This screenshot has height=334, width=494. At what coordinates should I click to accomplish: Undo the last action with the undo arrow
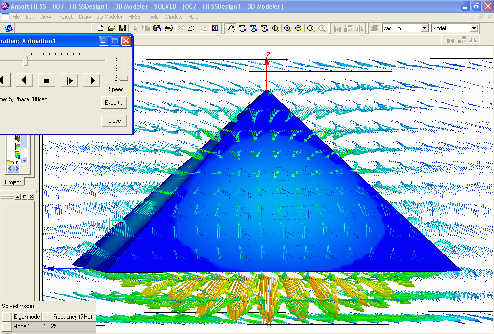(x=192, y=28)
